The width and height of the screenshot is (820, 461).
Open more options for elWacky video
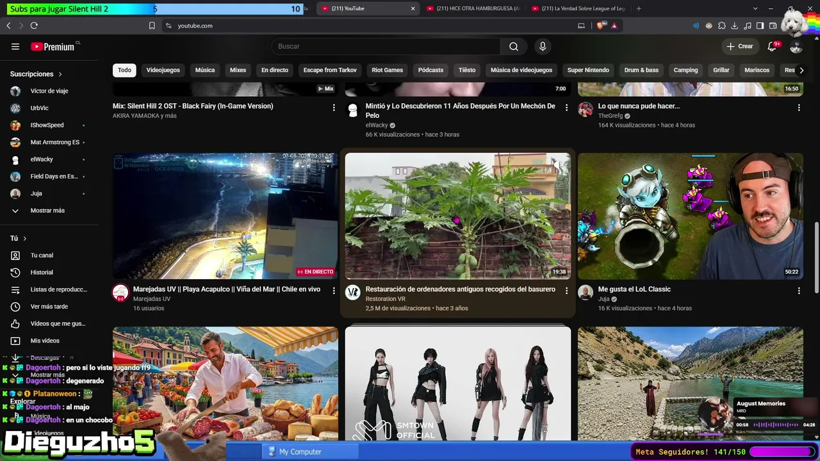pyautogui.click(x=566, y=108)
